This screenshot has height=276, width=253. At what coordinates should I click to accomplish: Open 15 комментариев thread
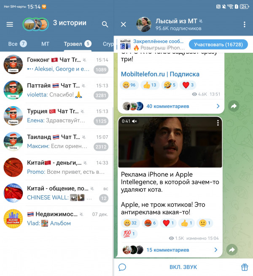pyautogui.click(x=168, y=250)
